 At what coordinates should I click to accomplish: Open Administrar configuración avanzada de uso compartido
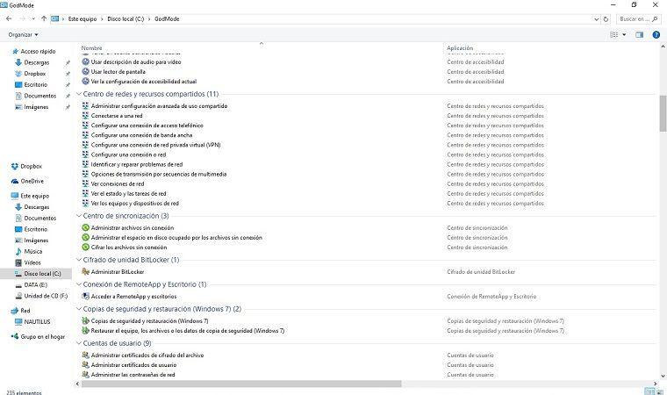159,106
